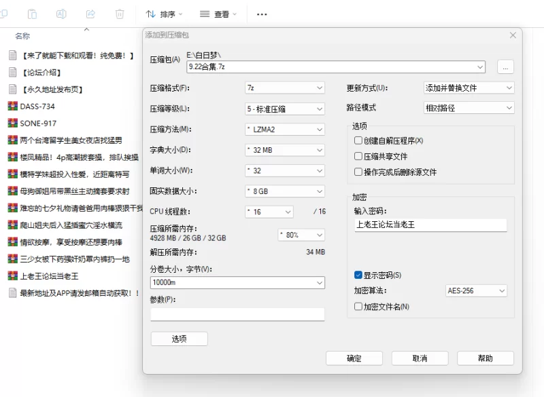Click the Delete trash icon in toolbar
This screenshot has height=397, width=544.
coord(120,14)
